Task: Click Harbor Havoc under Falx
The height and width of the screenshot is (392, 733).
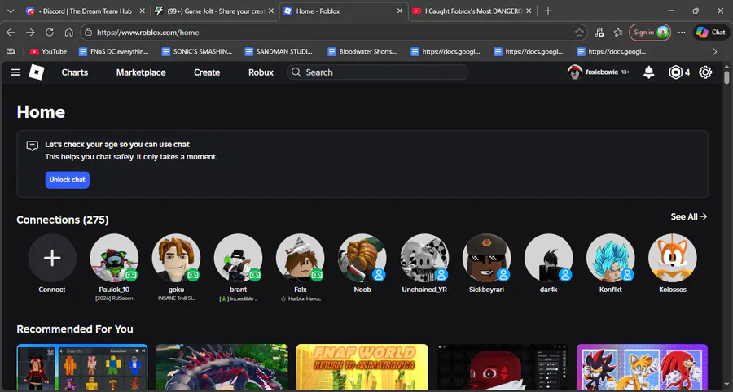Action: [x=301, y=298]
